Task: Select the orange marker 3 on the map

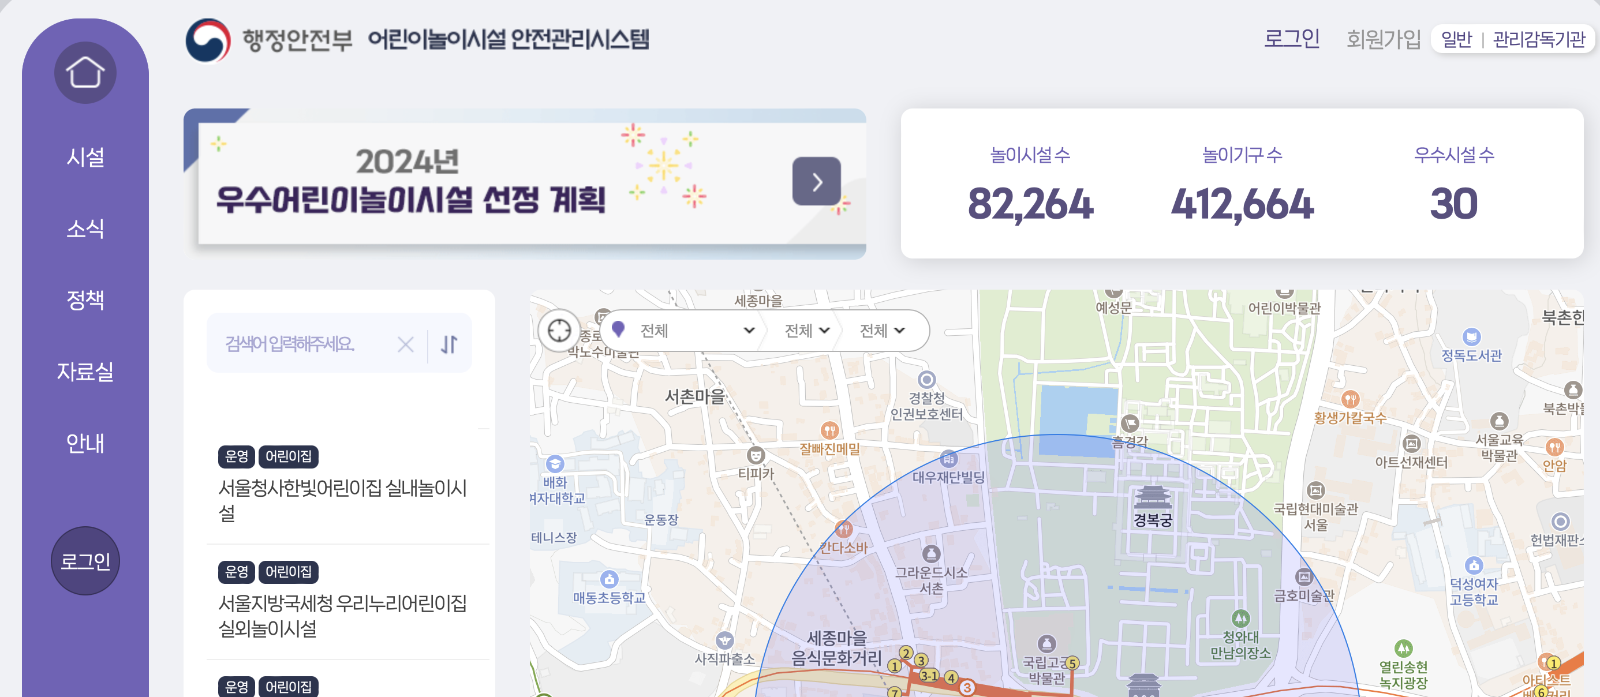Action: tap(966, 687)
